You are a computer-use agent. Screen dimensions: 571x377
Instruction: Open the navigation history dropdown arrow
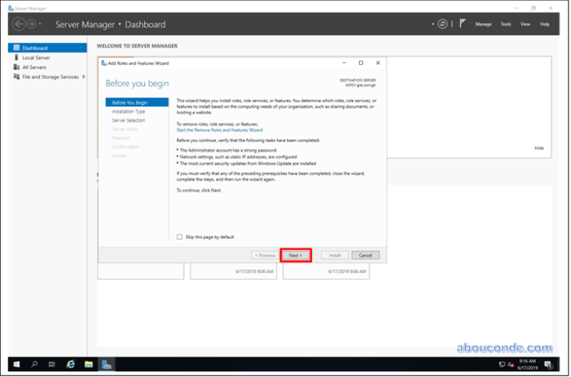pyautogui.click(x=41, y=25)
